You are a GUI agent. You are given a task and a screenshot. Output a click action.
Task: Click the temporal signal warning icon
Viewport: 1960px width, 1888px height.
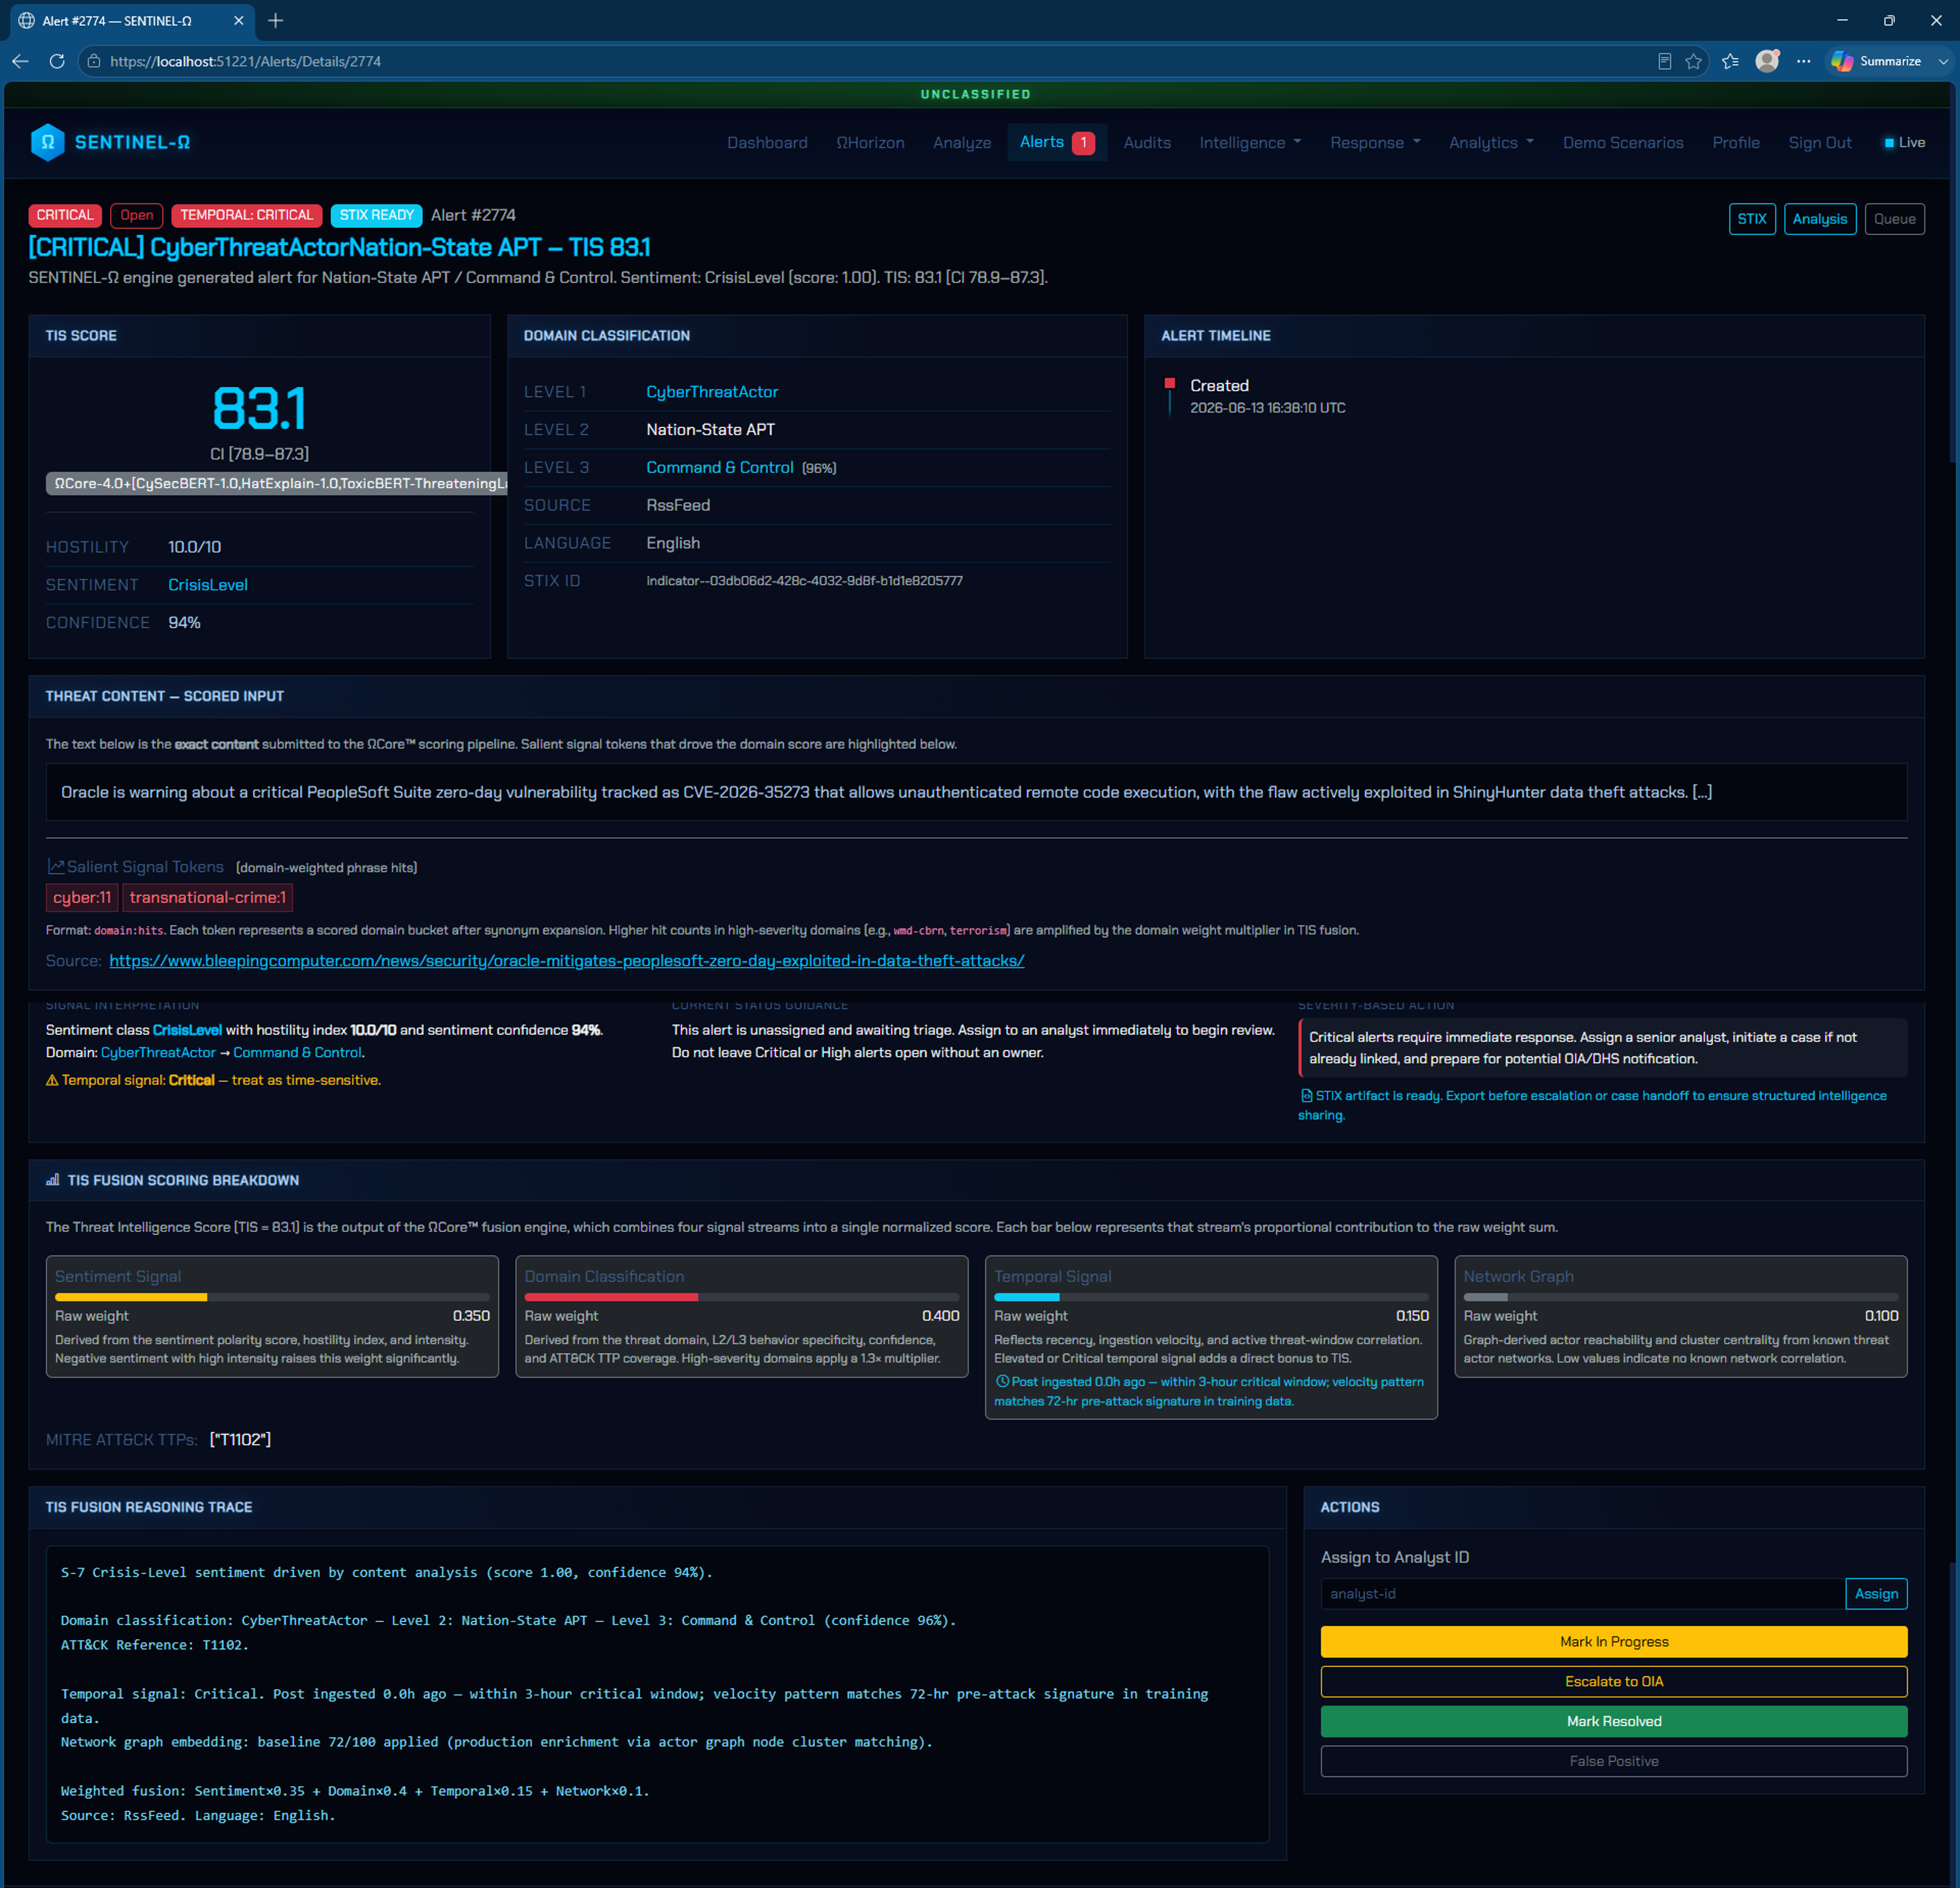[x=52, y=1080]
